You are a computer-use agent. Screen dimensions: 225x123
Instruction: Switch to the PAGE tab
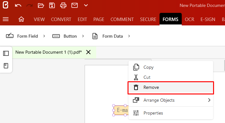pyautogui.click(x=99, y=19)
